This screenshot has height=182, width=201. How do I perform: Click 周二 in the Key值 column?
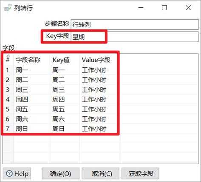59,80
